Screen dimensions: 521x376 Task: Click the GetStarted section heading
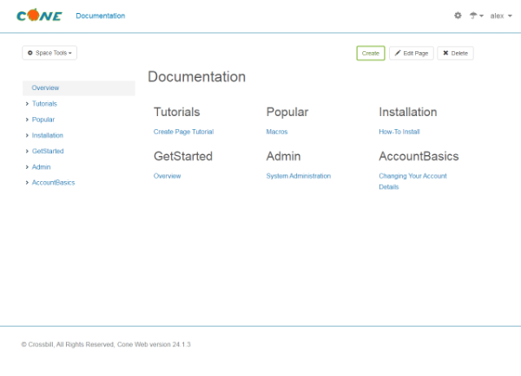183,156
